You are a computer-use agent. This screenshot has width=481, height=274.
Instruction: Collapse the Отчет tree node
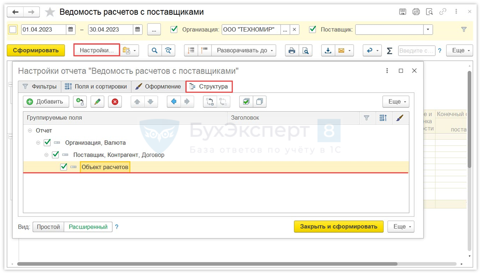pos(30,130)
